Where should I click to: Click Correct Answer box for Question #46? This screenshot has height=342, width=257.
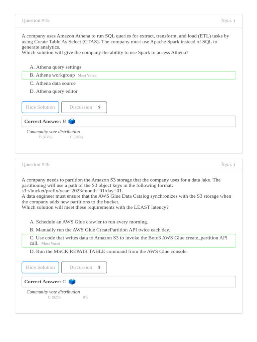[128, 282]
